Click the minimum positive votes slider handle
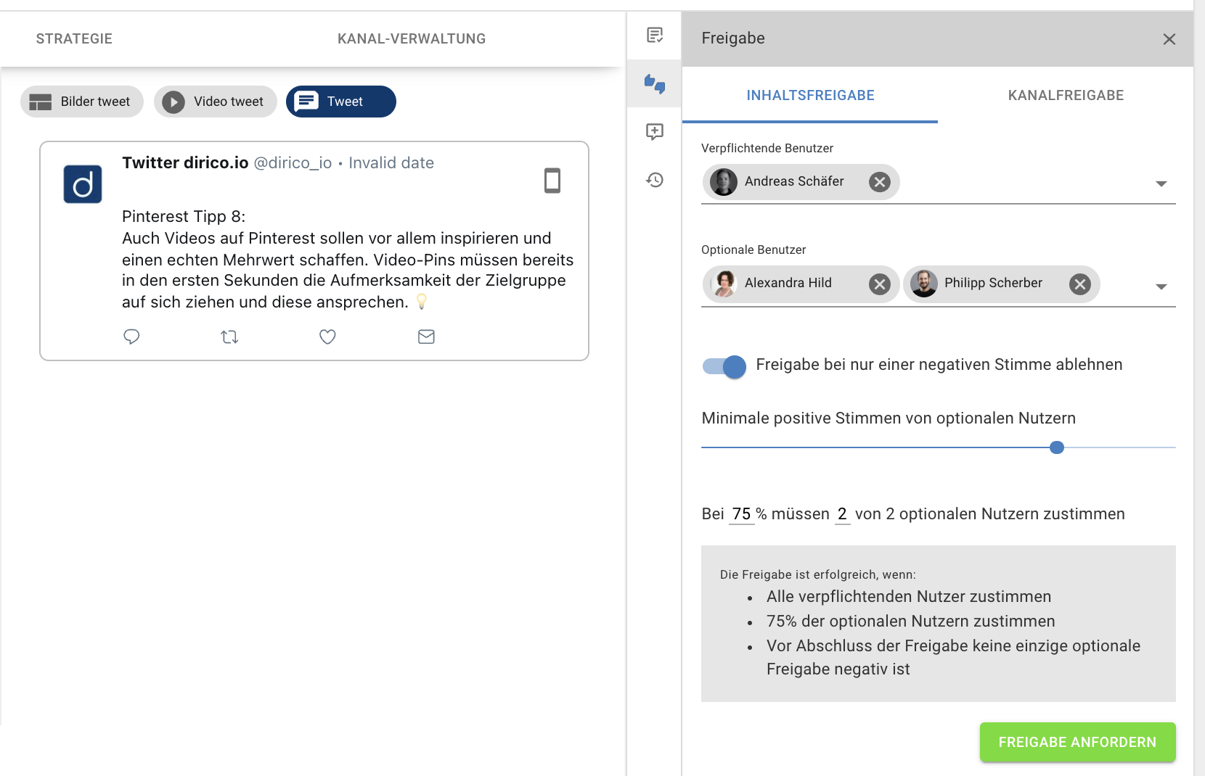1205x776 pixels. 1057,447
